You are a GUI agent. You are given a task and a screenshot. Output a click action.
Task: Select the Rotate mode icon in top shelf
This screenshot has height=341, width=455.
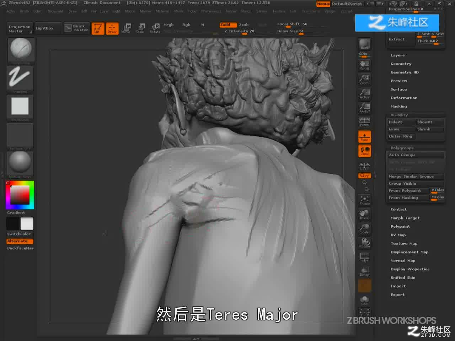pyautogui.click(x=155, y=28)
